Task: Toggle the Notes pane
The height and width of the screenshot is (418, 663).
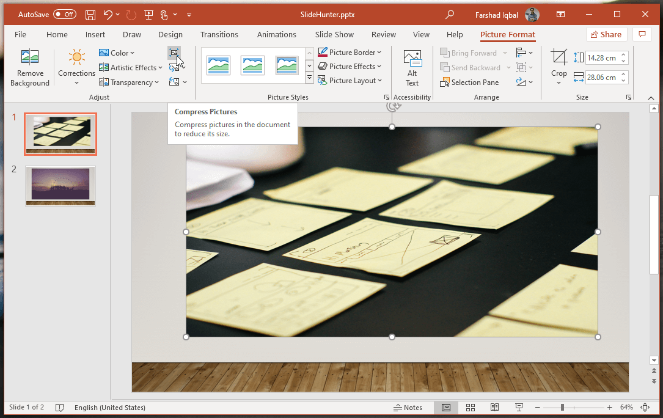Action: point(408,407)
